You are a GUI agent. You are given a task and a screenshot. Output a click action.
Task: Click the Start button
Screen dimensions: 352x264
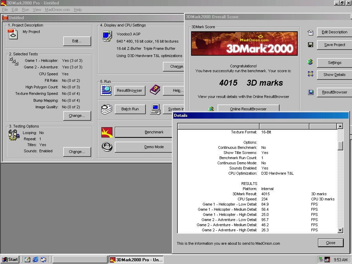pyautogui.click(x=10, y=260)
